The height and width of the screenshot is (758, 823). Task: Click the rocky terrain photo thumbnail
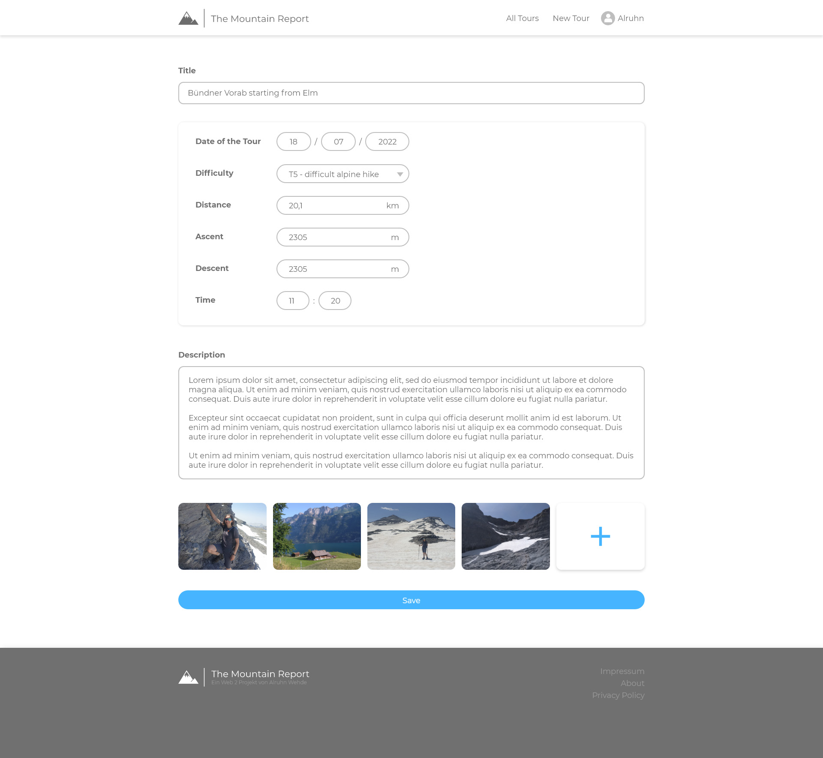coord(505,535)
